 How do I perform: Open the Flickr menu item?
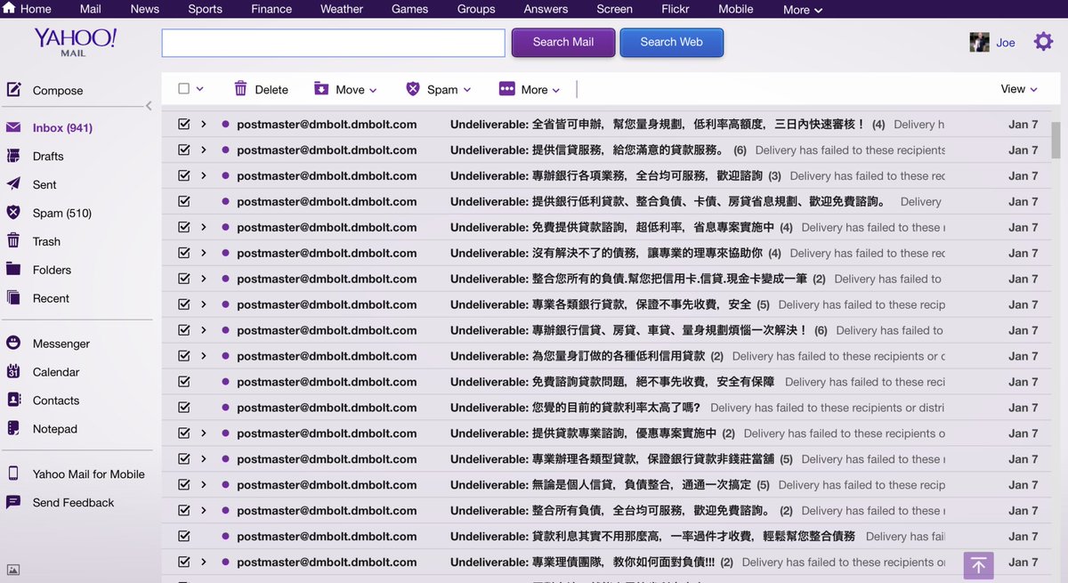[x=676, y=9]
